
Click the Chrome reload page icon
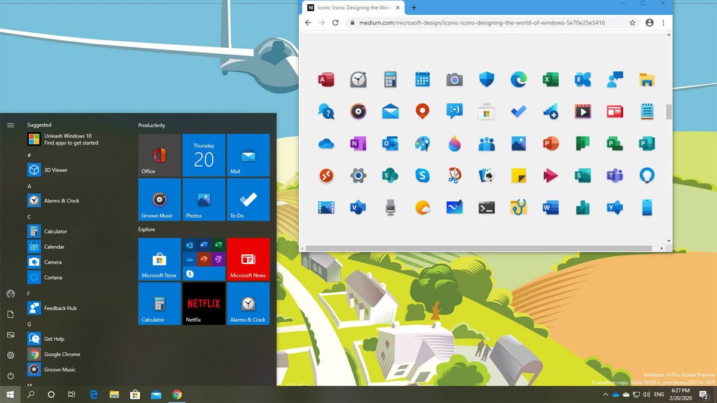pos(336,23)
